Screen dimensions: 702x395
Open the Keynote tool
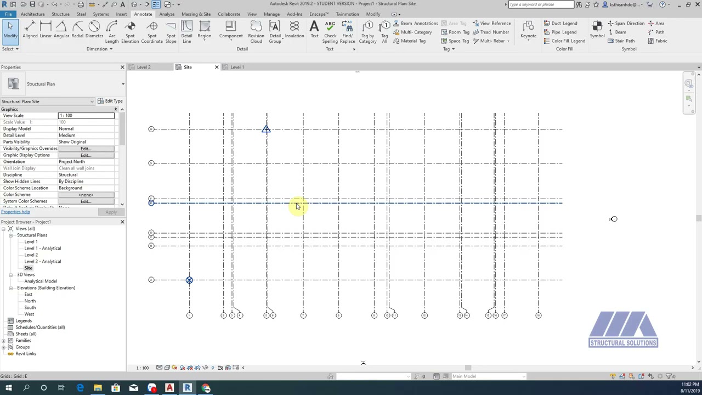point(529,30)
